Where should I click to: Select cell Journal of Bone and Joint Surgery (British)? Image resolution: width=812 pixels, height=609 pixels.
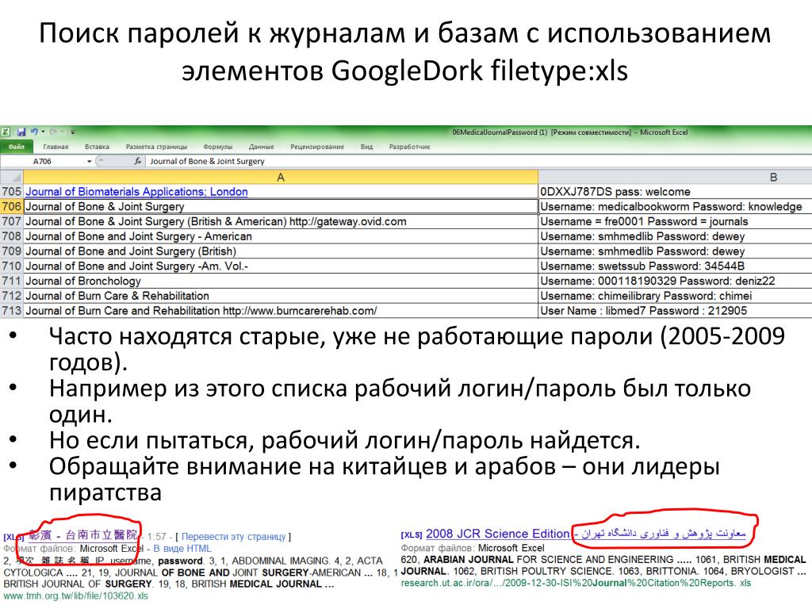281,251
